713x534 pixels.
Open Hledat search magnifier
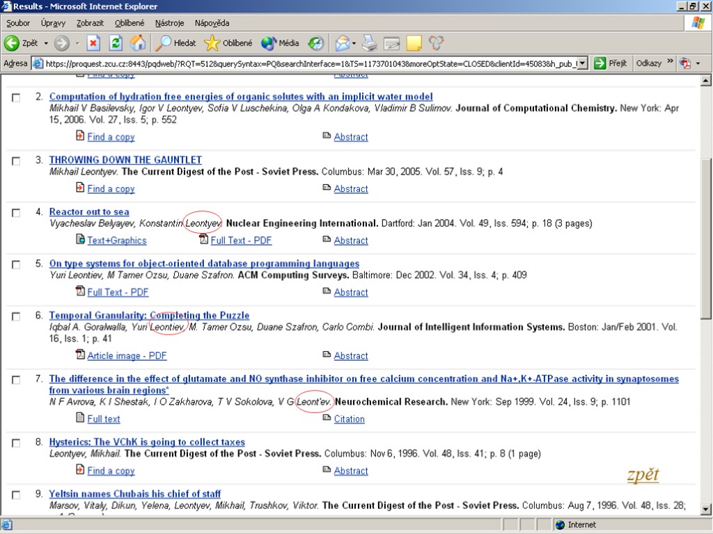pyautogui.click(x=163, y=43)
